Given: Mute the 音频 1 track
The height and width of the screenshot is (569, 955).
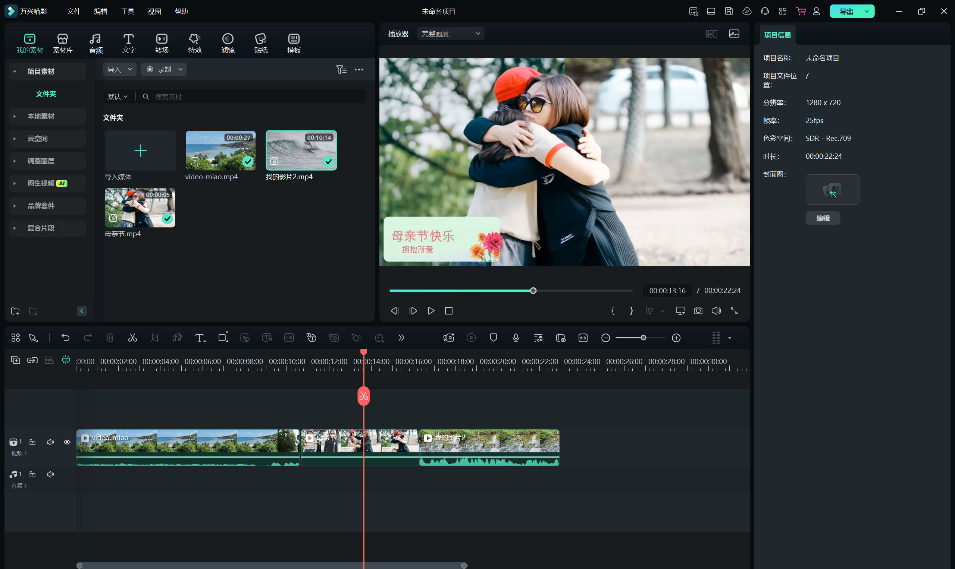Looking at the screenshot, I should (50, 474).
